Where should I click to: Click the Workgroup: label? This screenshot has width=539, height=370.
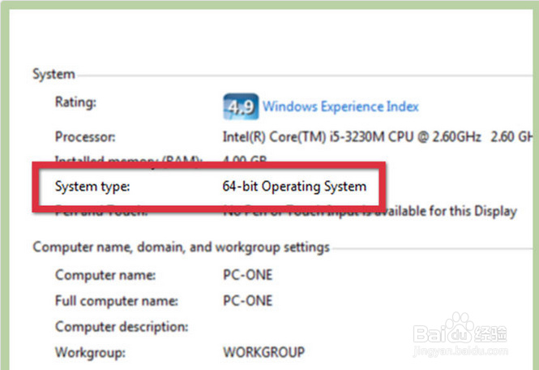click(91, 353)
